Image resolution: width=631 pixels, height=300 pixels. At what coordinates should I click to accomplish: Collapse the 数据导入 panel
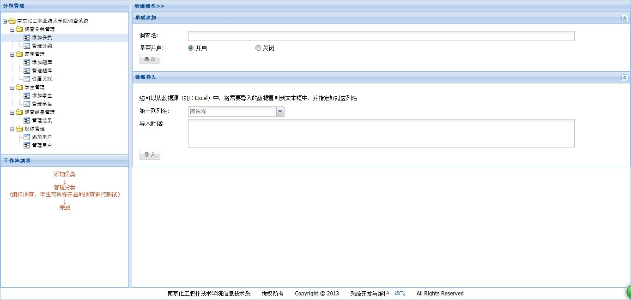click(625, 77)
